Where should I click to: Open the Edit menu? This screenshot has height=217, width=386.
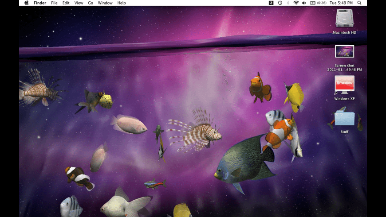(x=66, y=3)
